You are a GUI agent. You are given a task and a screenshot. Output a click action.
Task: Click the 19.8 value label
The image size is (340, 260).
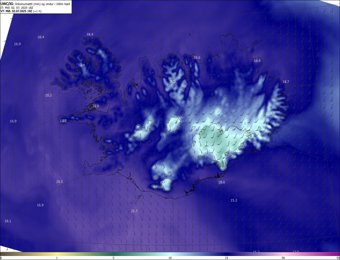(257, 61)
